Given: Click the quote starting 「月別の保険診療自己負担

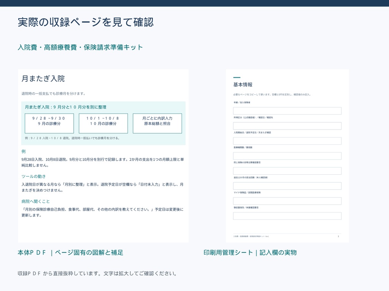Looking at the screenshot, I should pos(103,212).
